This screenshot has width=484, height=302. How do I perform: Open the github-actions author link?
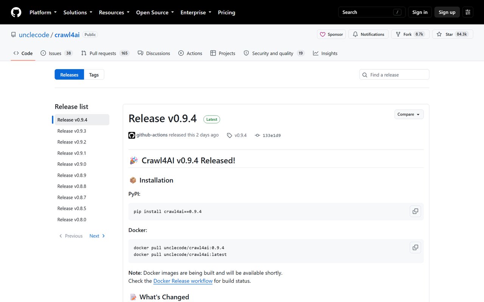[x=152, y=135]
